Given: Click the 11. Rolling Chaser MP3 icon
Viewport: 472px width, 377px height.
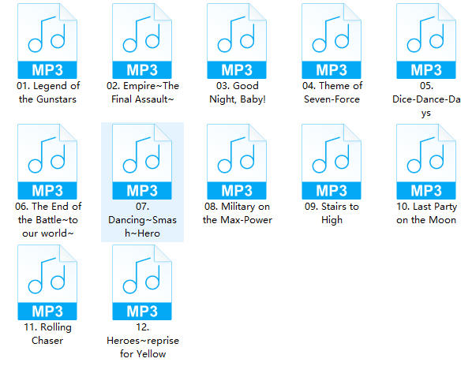Looking at the screenshot, I should click(47, 282).
